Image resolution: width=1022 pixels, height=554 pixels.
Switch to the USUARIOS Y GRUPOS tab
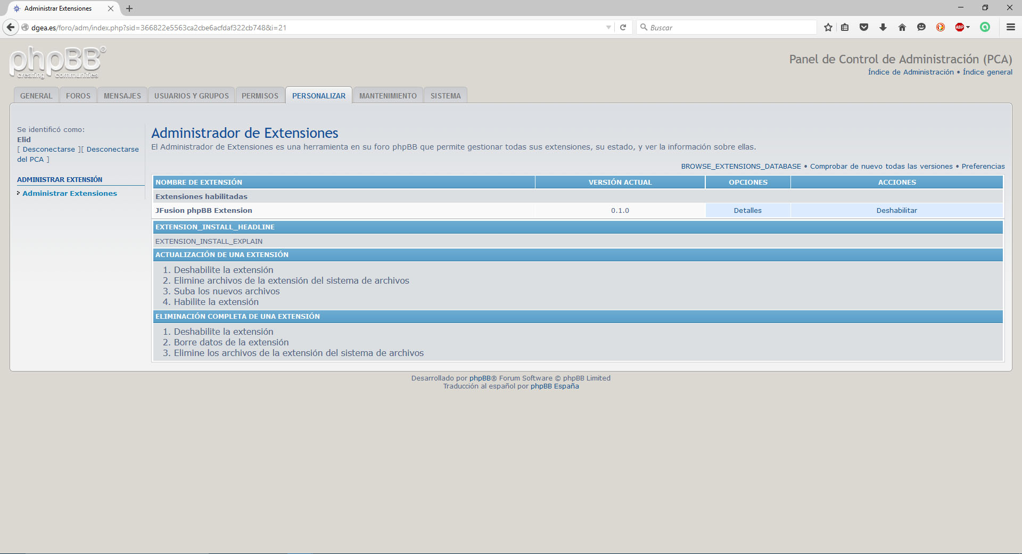pos(191,96)
